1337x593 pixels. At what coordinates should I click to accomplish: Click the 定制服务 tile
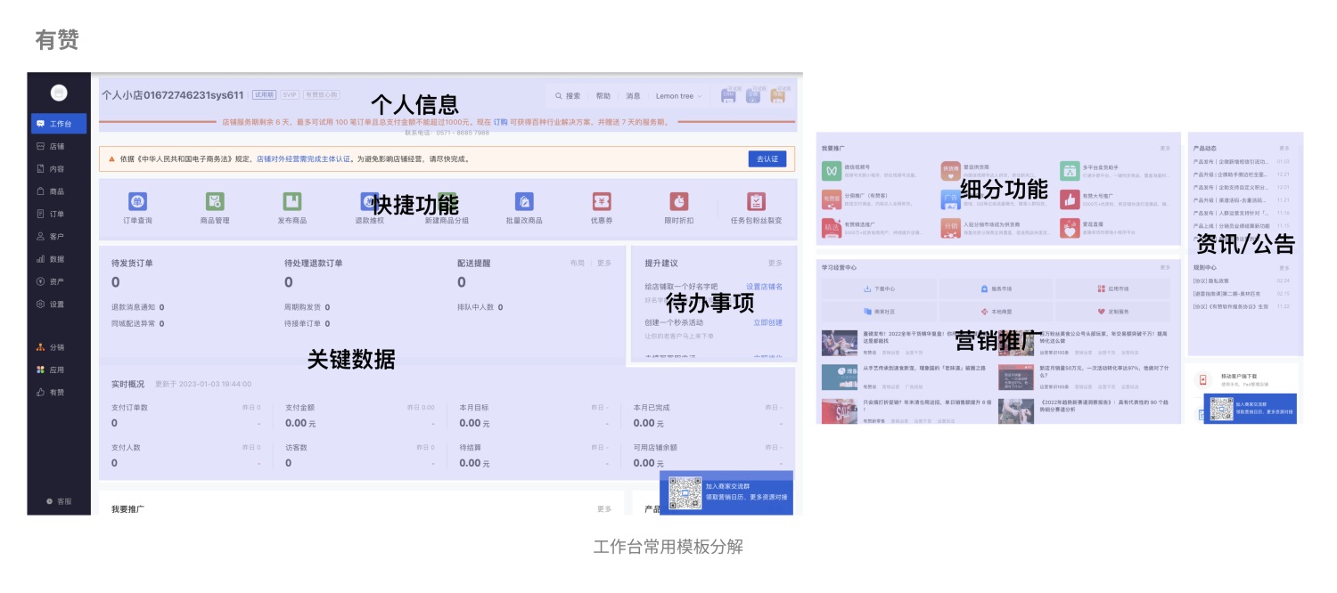coord(1113,312)
